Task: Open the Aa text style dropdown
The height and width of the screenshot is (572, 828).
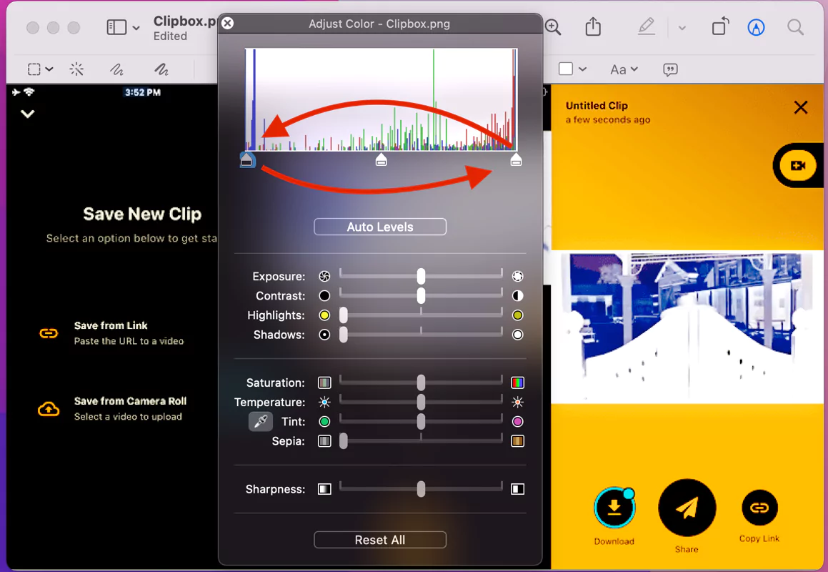Action: click(x=624, y=69)
